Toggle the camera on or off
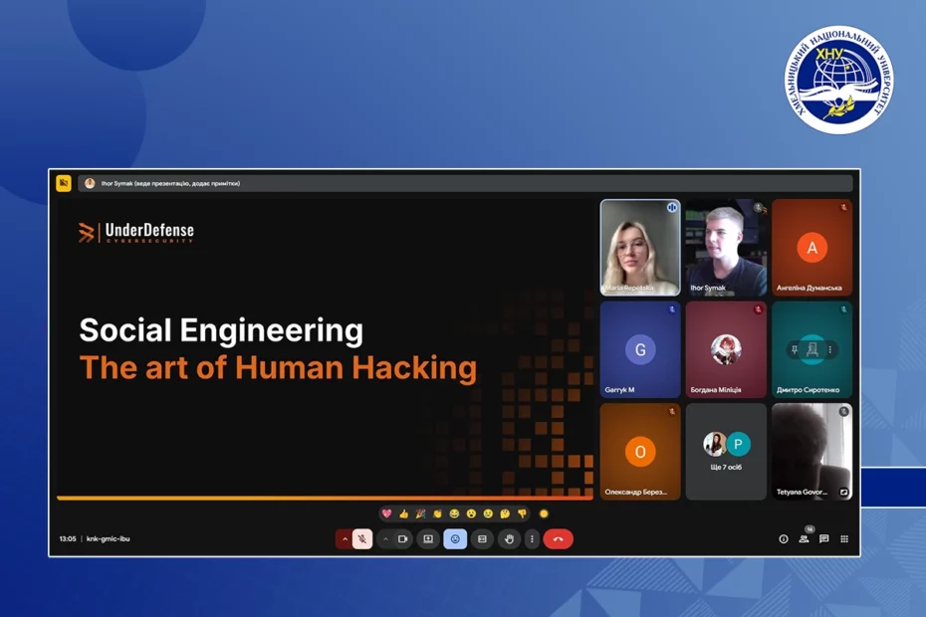The height and width of the screenshot is (617, 926). pyautogui.click(x=403, y=539)
